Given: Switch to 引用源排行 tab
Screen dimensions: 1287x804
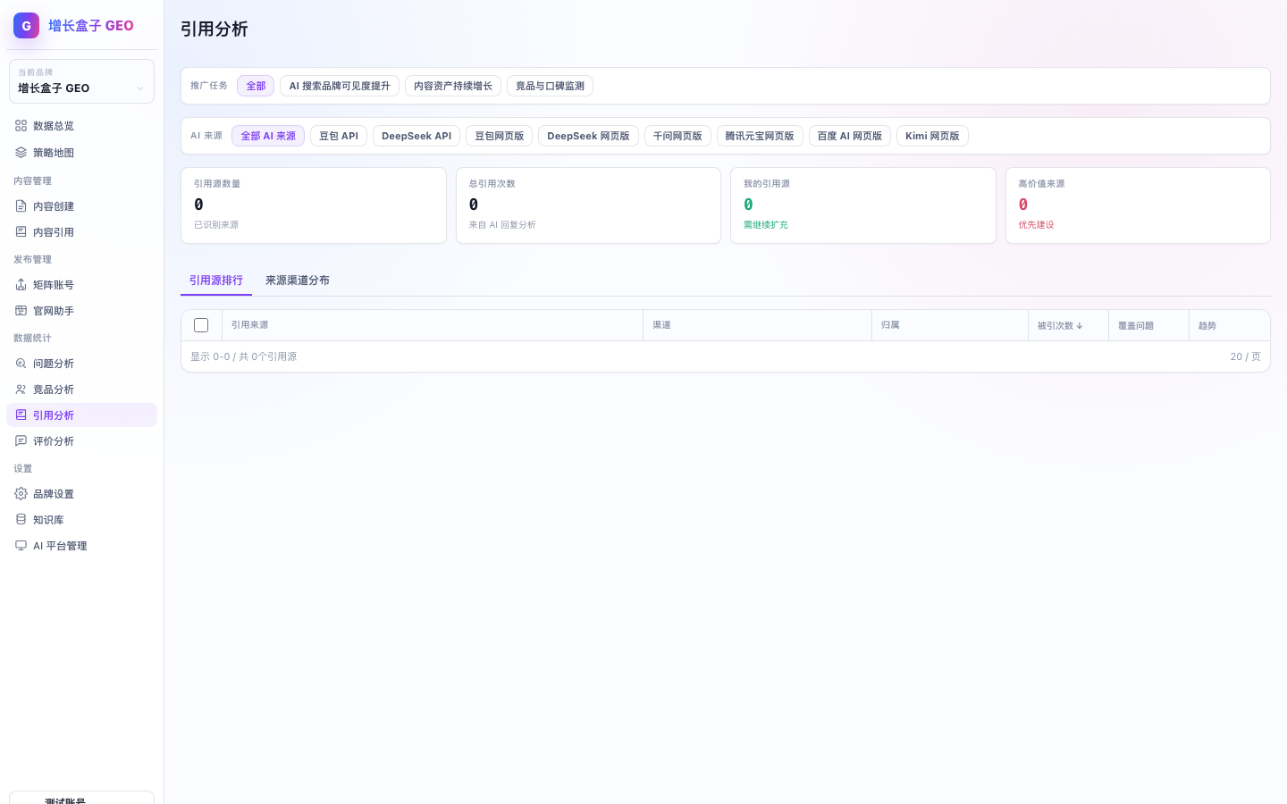Looking at the screenshot, I should pos(216,281).
